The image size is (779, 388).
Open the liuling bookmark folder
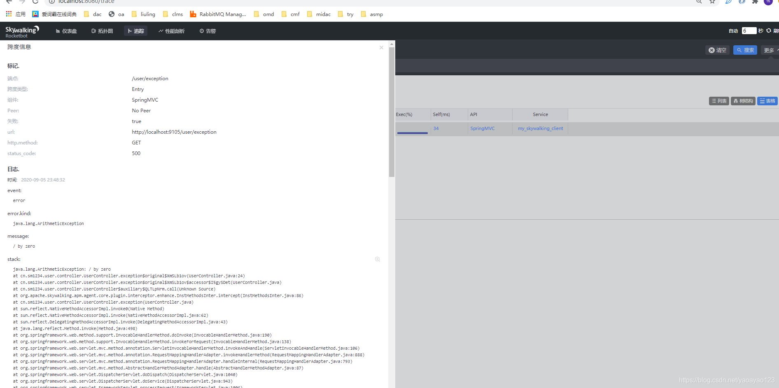point(143,14)
